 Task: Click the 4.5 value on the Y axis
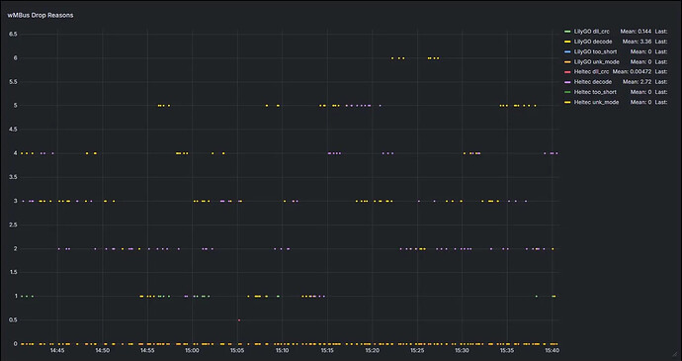point(13,130)
